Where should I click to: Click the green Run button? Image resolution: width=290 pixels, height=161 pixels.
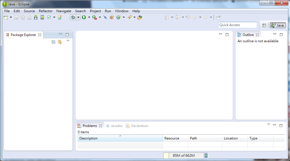84,17
